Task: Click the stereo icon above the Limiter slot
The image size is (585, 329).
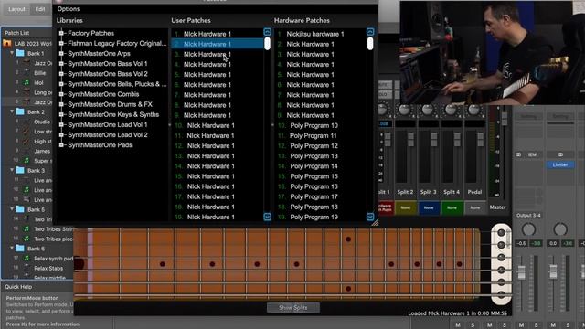Action: [x=560, y=154]
